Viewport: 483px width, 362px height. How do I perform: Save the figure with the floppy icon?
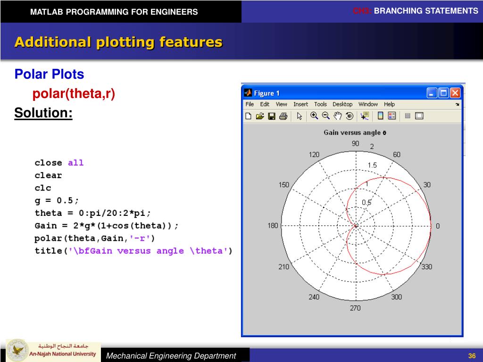[271, 116]
